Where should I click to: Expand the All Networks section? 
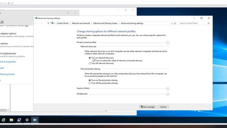pyautogui.click(x=168, y=94)
